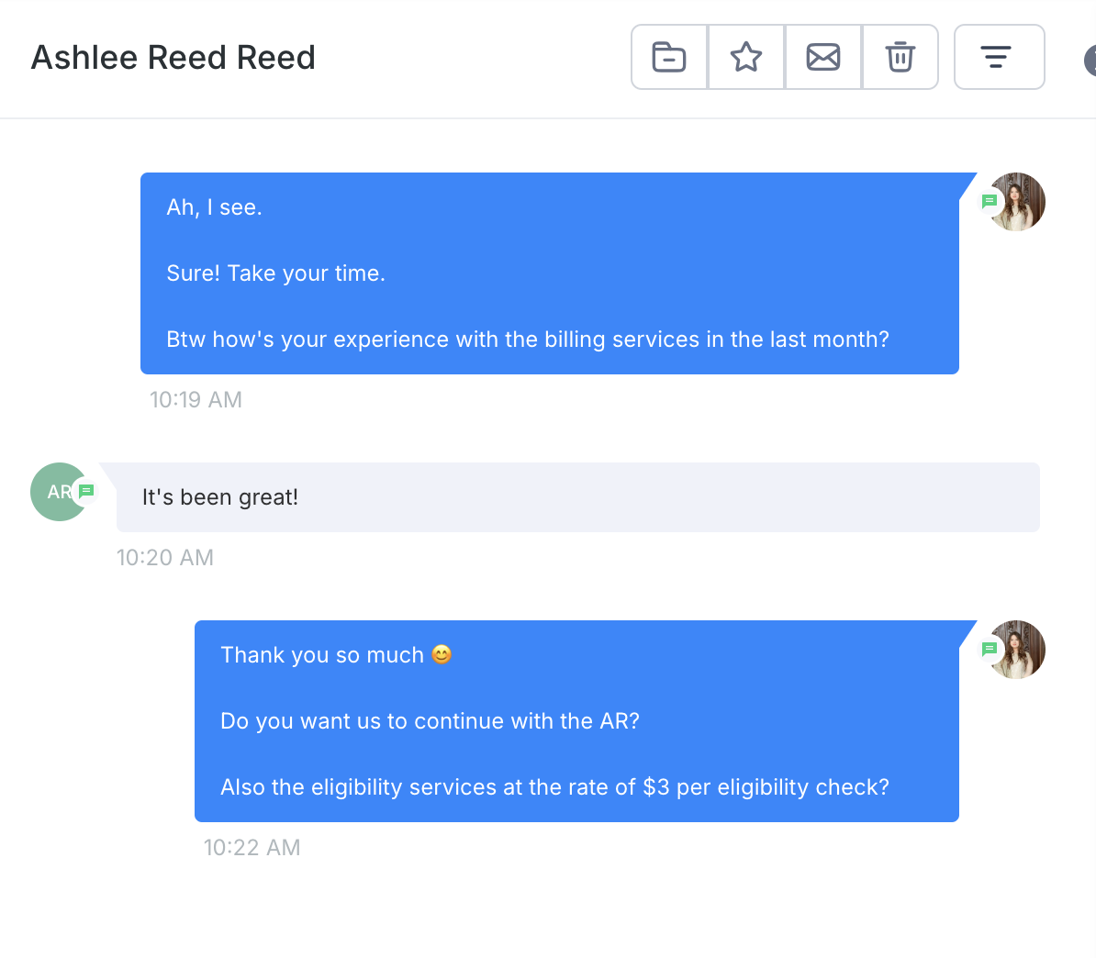Star this conversation with the star icon

(746, 57)
